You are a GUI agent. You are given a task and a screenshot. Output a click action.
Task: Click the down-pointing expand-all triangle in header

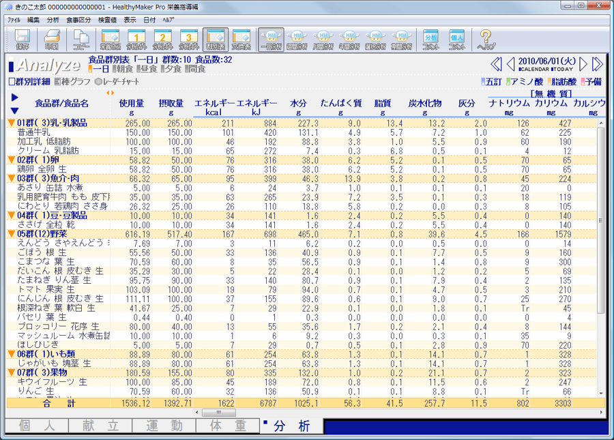pos(14,111)
